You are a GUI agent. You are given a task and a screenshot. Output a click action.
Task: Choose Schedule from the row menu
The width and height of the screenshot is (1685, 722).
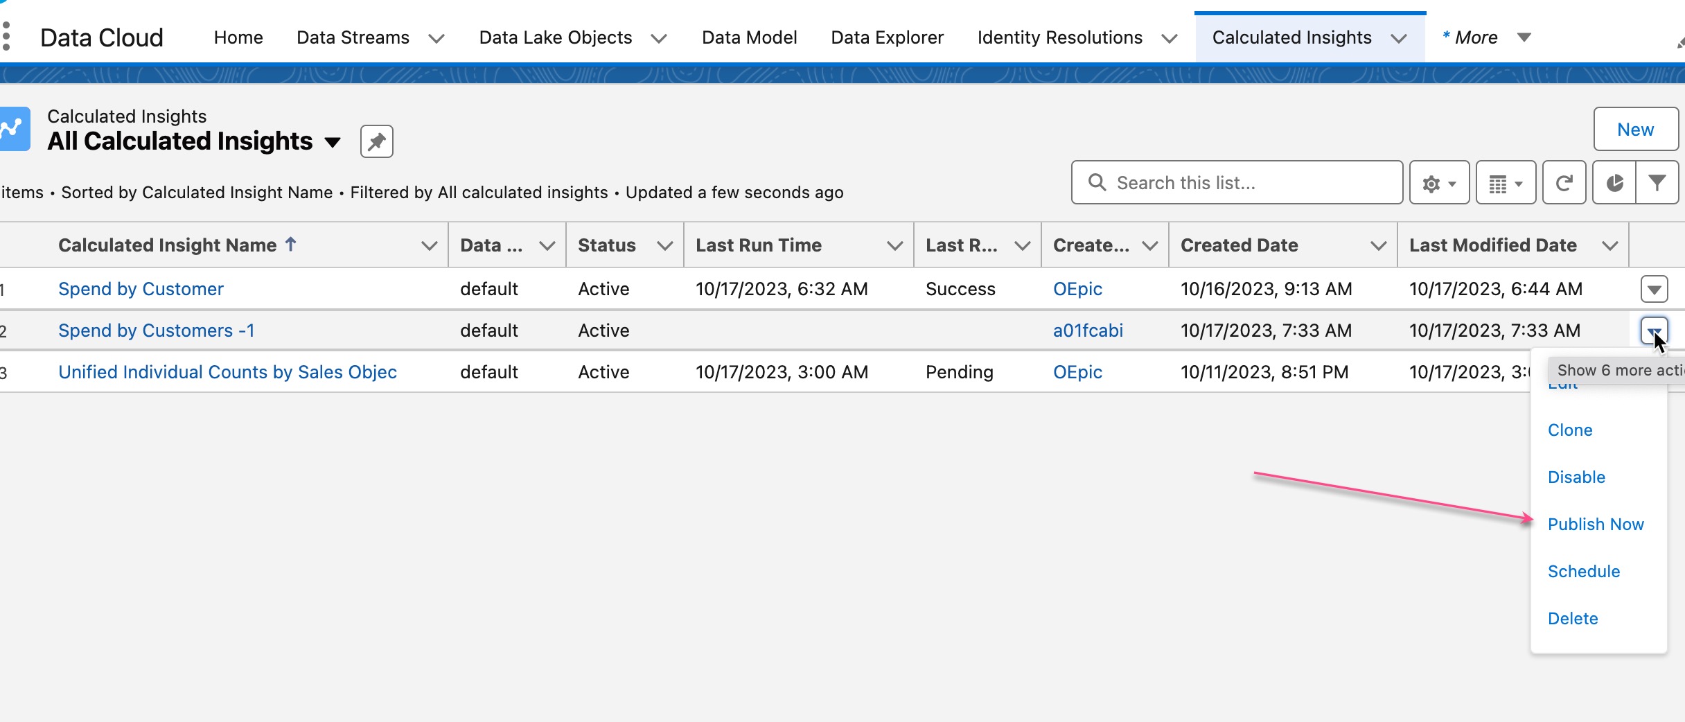click(1584, 572)
